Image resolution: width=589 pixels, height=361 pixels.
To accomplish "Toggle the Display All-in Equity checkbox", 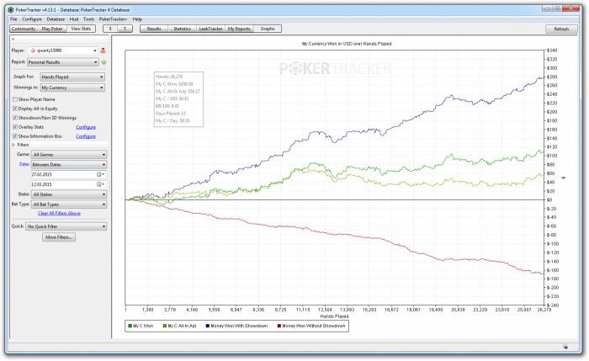I will [x=15, y=109].
